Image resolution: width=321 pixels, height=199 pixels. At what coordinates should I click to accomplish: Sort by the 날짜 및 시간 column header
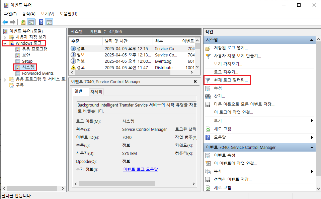point(128,41)
